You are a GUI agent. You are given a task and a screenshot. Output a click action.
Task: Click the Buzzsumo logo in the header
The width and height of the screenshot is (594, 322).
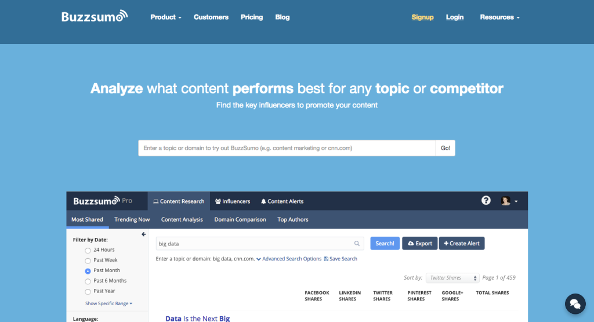pyautogui.click(x=95, y=16)
